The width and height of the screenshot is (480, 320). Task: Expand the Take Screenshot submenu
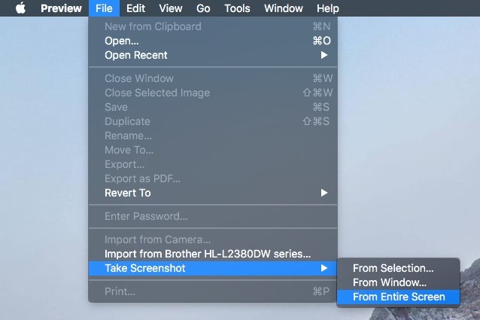tap(213, 268)
